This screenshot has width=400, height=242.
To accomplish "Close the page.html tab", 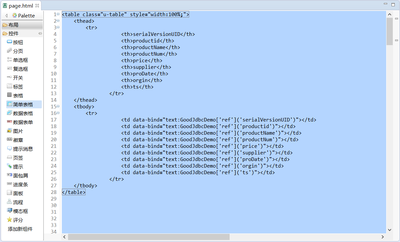I will [x=37, y=6].
